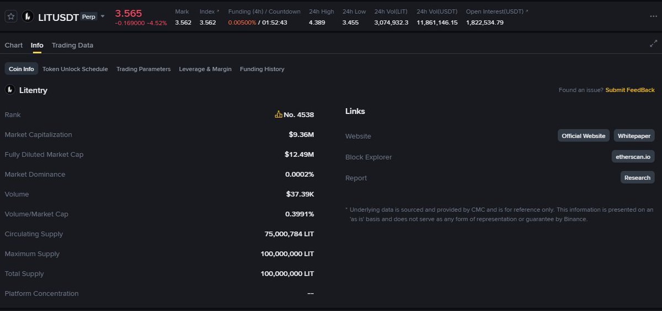Open the Trading Data tab

[x=72, y=45]
